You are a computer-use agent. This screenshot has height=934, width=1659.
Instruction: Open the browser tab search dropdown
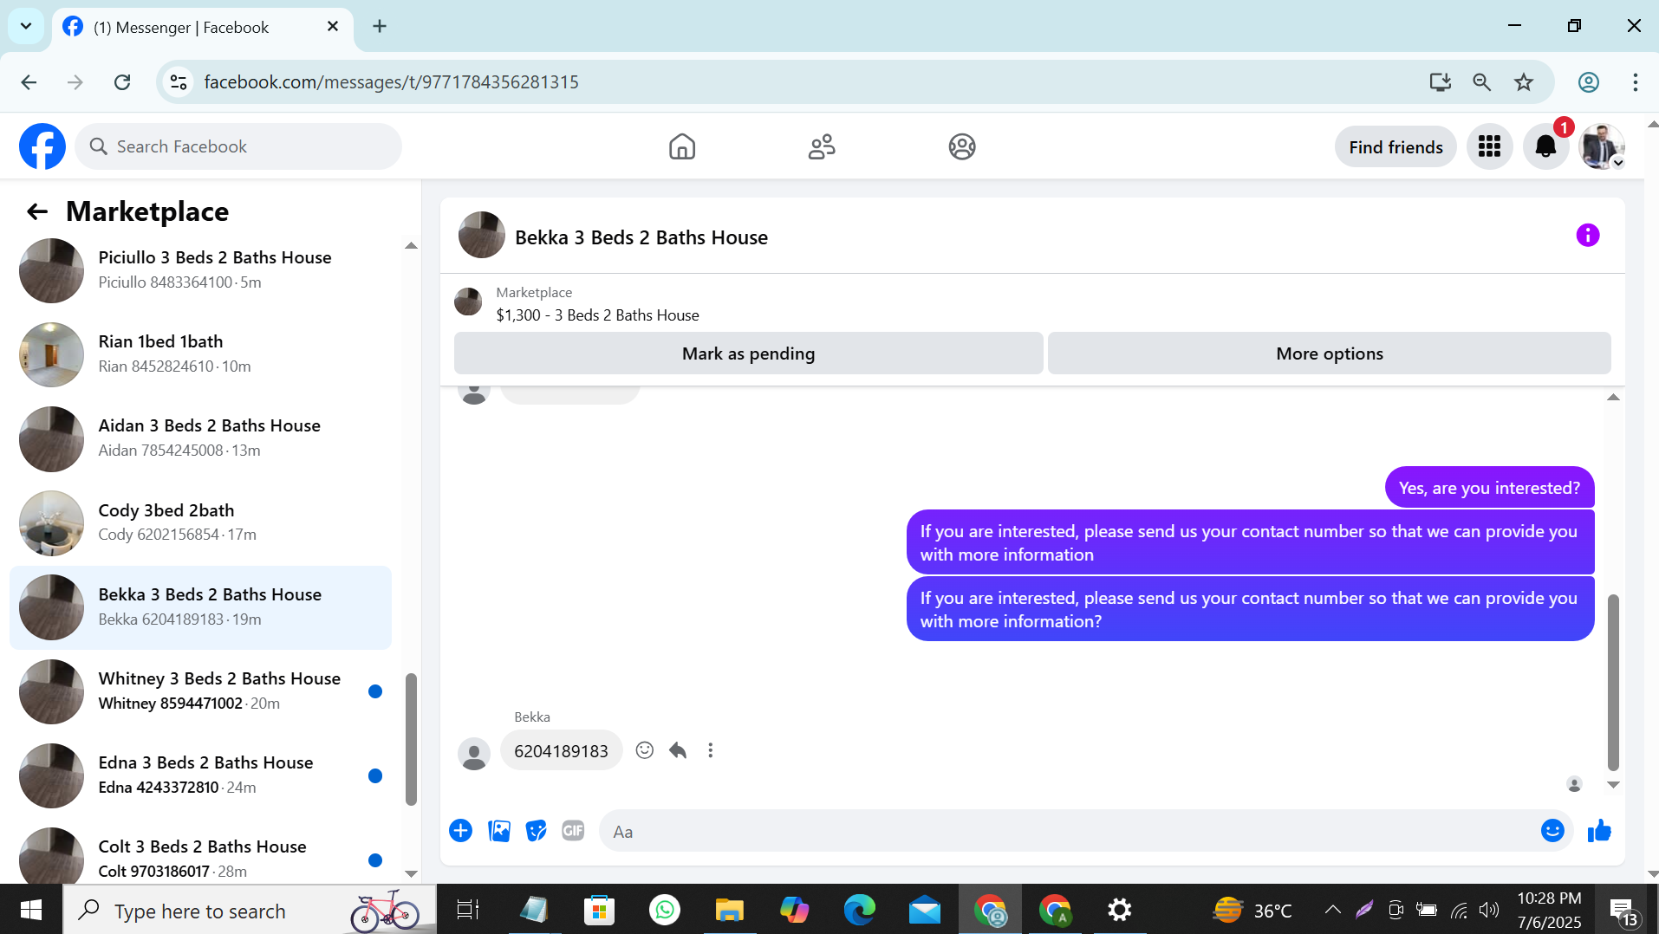pos(26,26)
